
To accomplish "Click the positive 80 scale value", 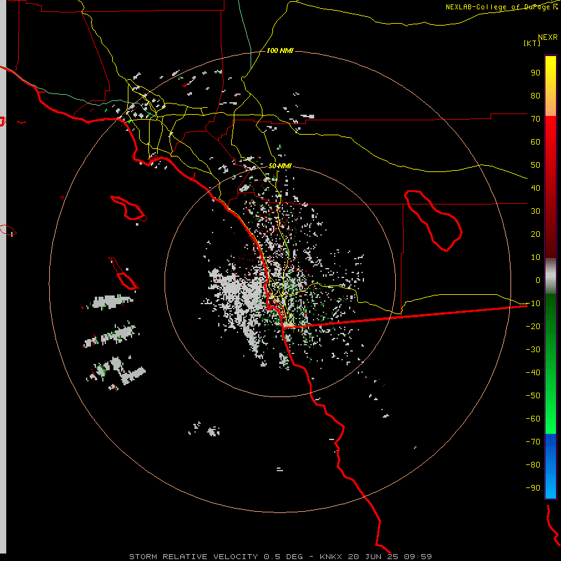I will click(x=535, y=96).
